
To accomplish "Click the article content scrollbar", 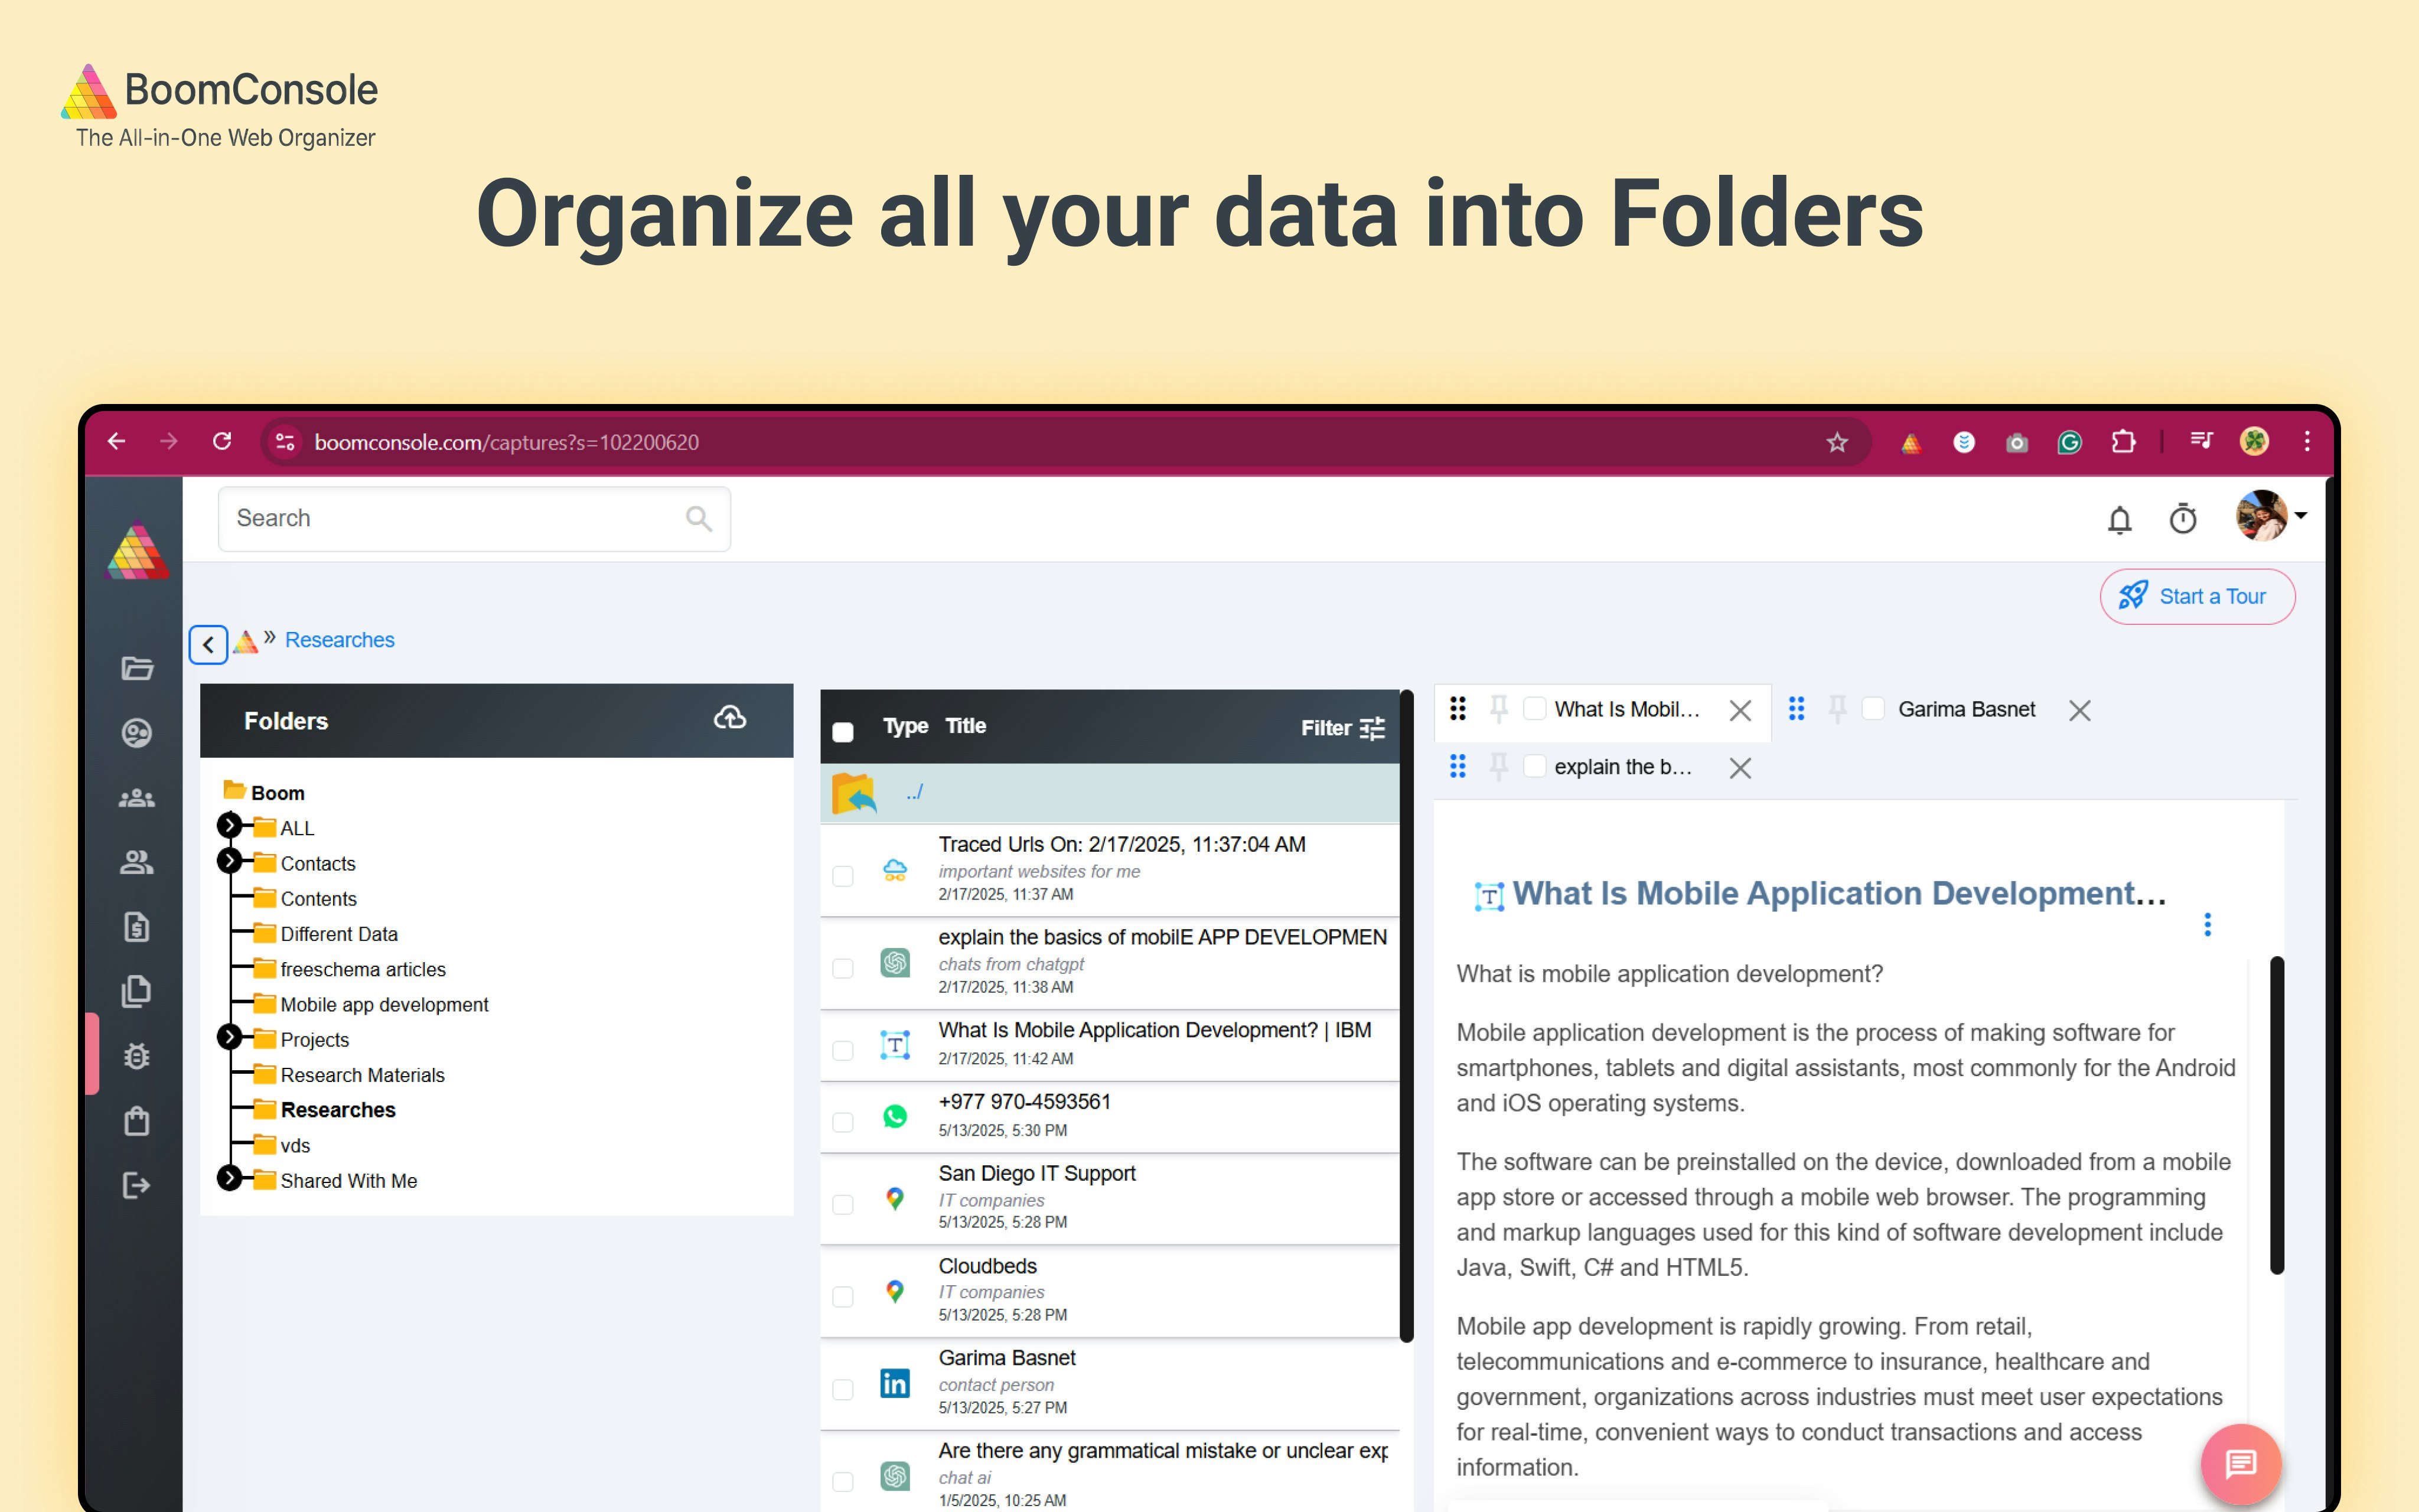I will coord(2276,1115).
